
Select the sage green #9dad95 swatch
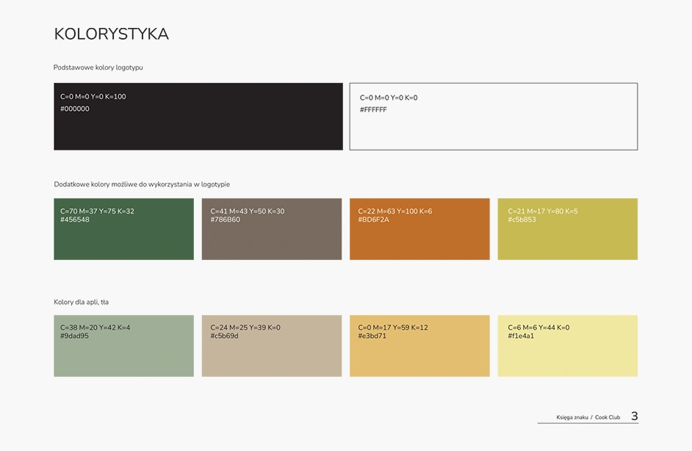click(123, 354)
